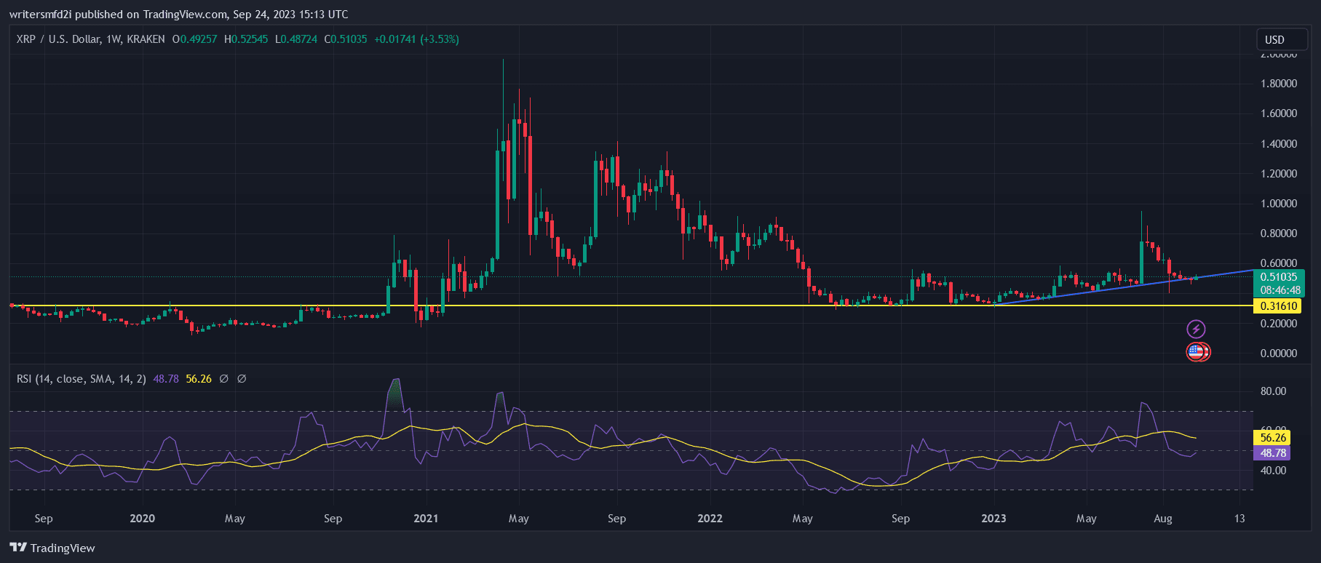Click the TradingView logo in bottom left
This screenshot has height=563, width=1321.
click(x=52, y=548)
